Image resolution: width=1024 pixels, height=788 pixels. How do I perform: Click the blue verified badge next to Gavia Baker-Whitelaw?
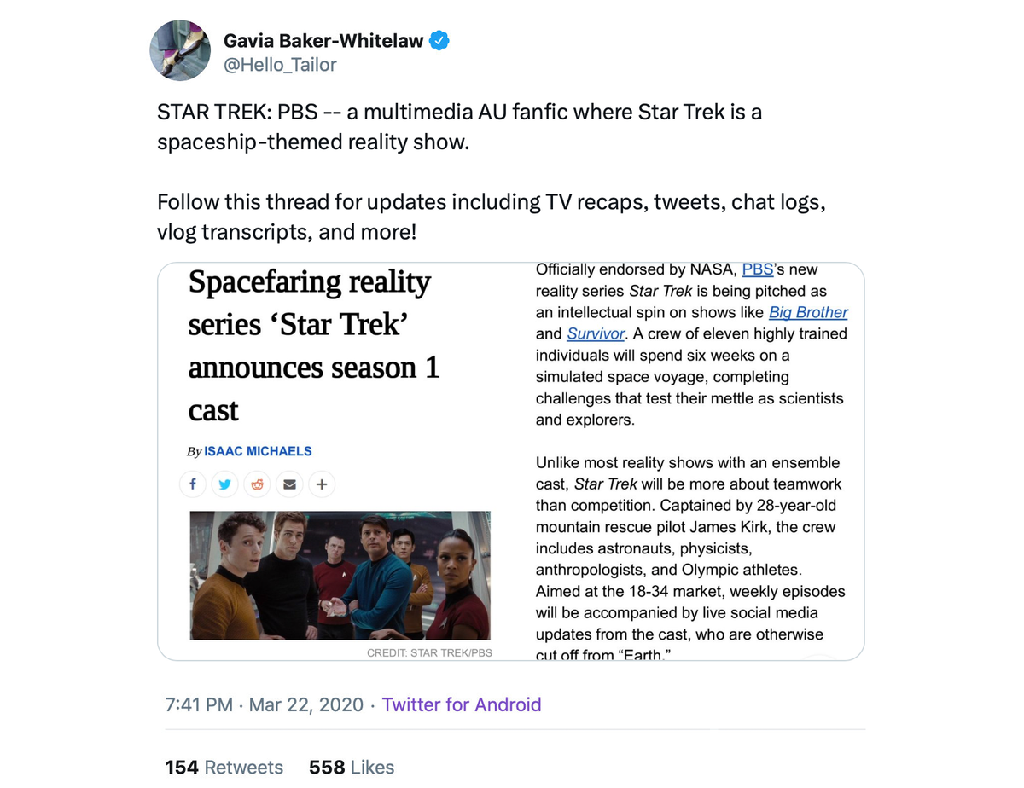(439, 38)
